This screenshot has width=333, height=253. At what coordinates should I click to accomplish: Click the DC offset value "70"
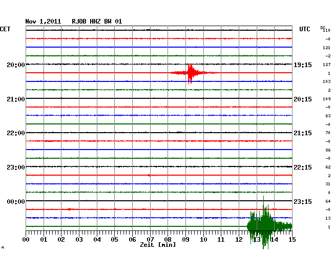coord(328,133)
